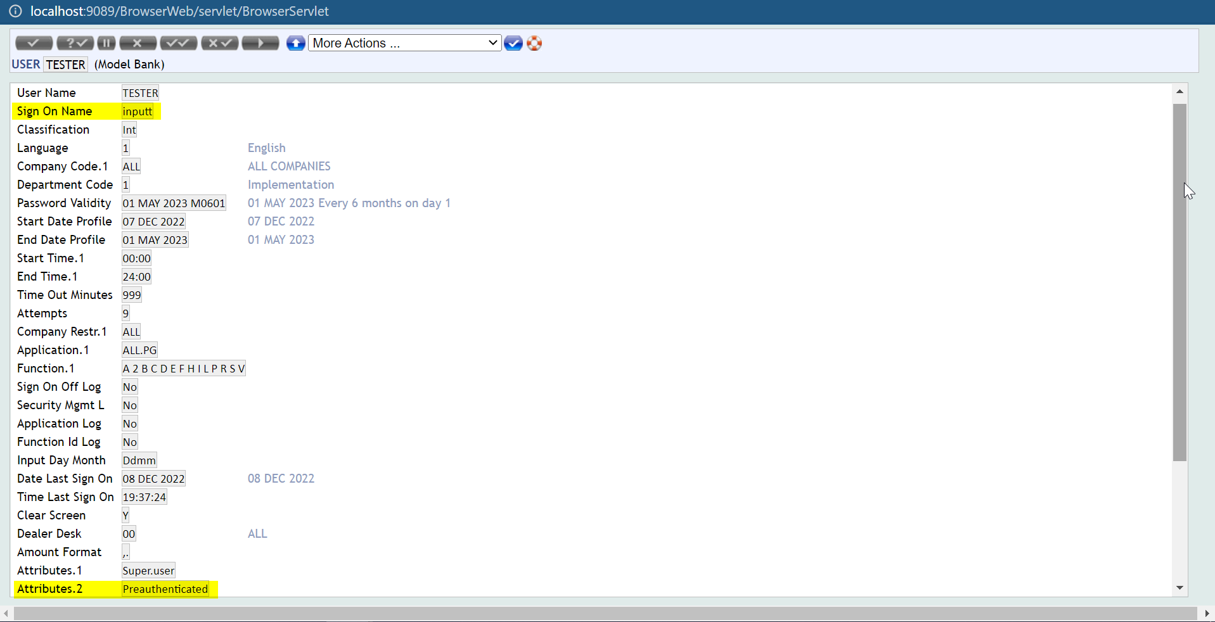Click the site info icon in address bar
This screenshot has height=622, width=1215.
pyautogui.click(x=15, y=11)
